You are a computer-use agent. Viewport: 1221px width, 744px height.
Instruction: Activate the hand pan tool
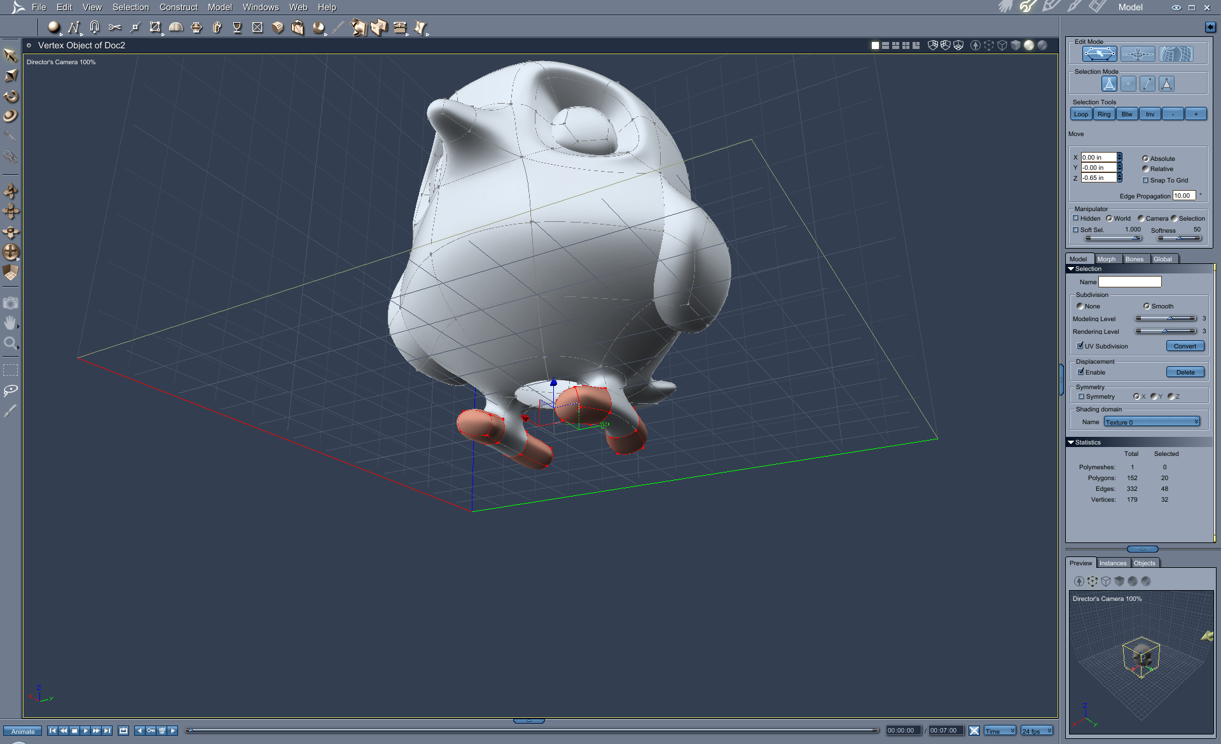[x=10, y=323]
